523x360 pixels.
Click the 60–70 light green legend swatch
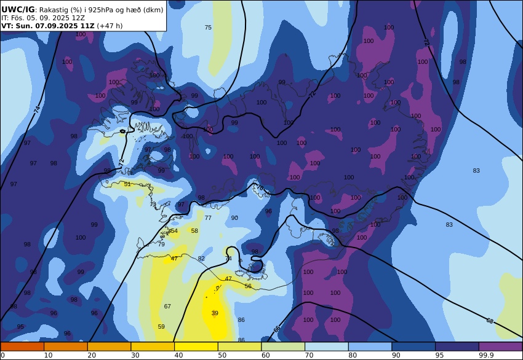[x=283, y=346]
